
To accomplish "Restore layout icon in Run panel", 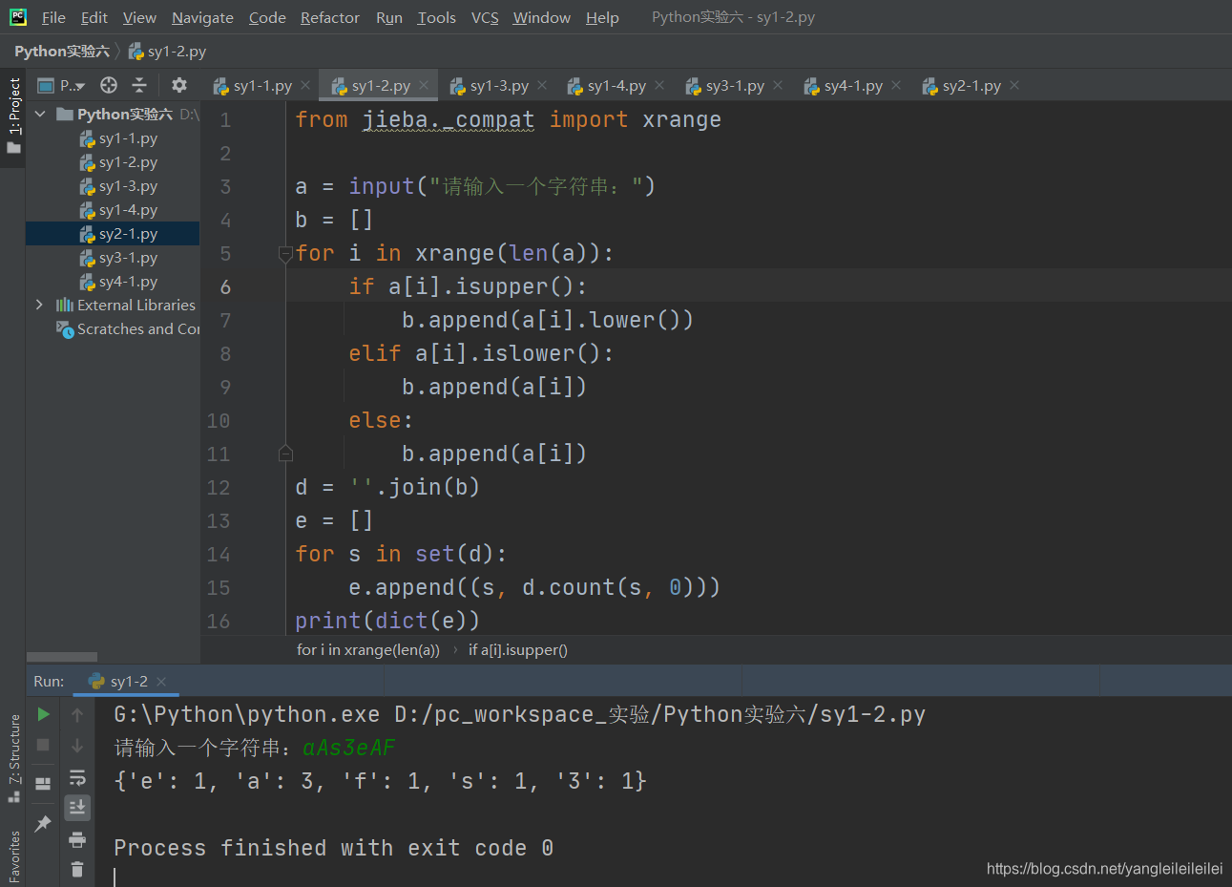I will coord(43,784).
